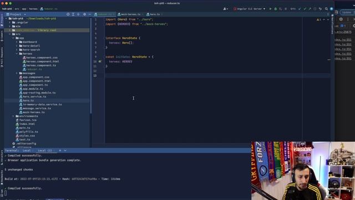Add new terminal tab with plus icon
The width and height of the screenshot is (355, 200).
(x=60, y=151)
